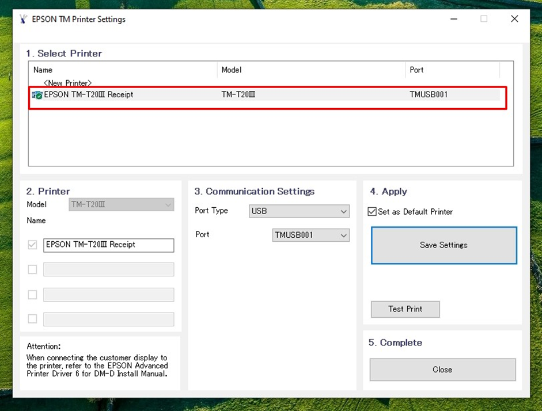This screenshot has width=542, height=411.
Task: Click the Port column header
Action: (416, 70)
